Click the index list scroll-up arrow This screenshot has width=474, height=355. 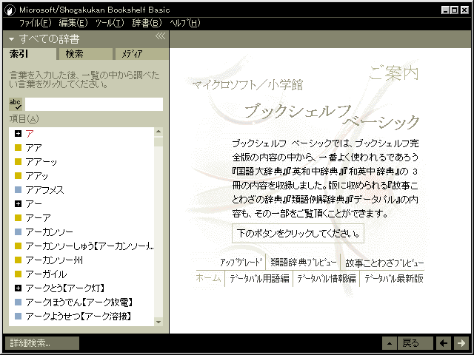point(158,132)
